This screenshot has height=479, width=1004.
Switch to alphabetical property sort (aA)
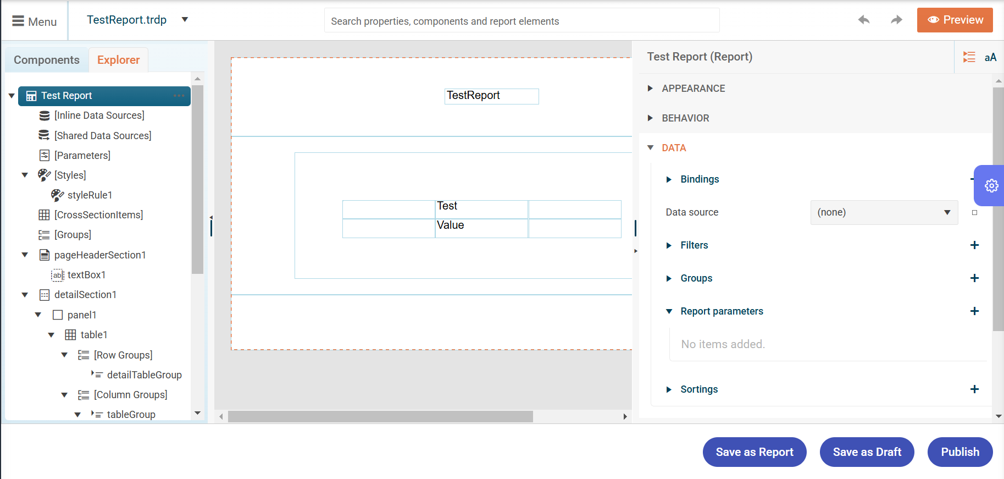990,57
